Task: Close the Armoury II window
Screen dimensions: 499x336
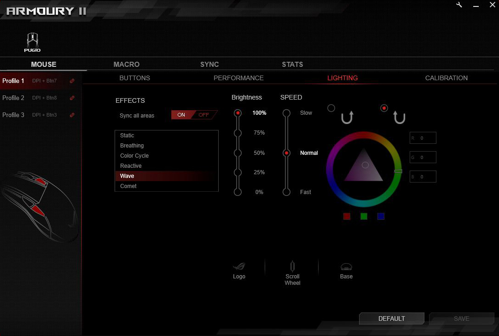Action: [x=492, y=5]
